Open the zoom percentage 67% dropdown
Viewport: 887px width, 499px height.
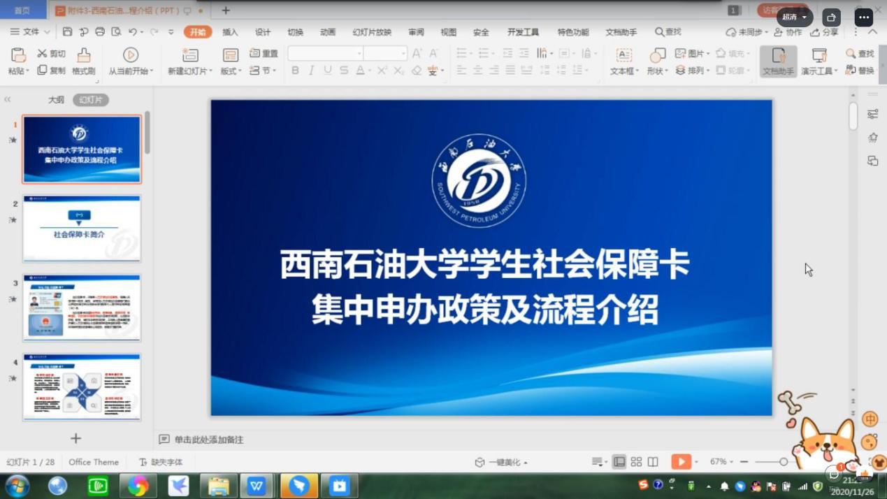pyautogui.click(x=721, y=462)
